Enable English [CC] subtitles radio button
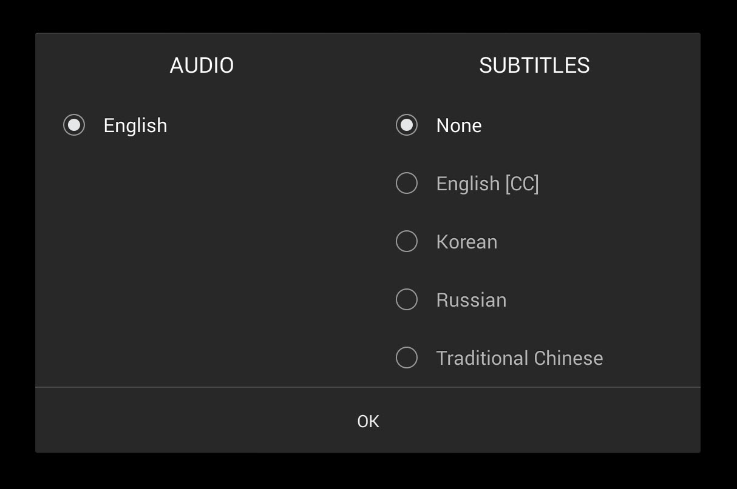This screenshot has height=489, width=737. click(407, 183)
